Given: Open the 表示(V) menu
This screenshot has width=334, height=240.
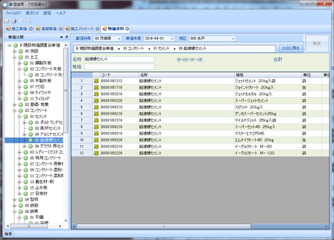Looking at the screenshot, I should tap(32, 13).
